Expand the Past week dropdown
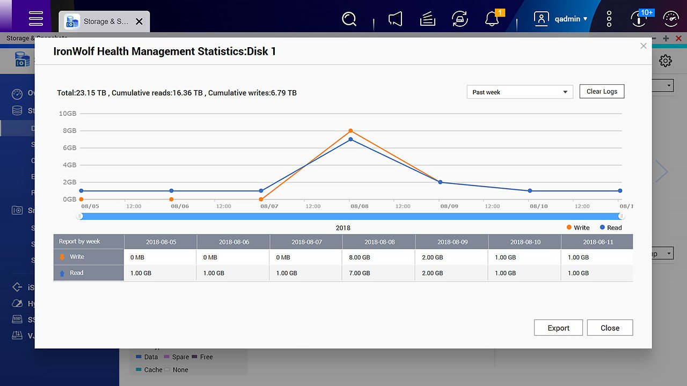The image size is (687, 386). pos(520,92)
